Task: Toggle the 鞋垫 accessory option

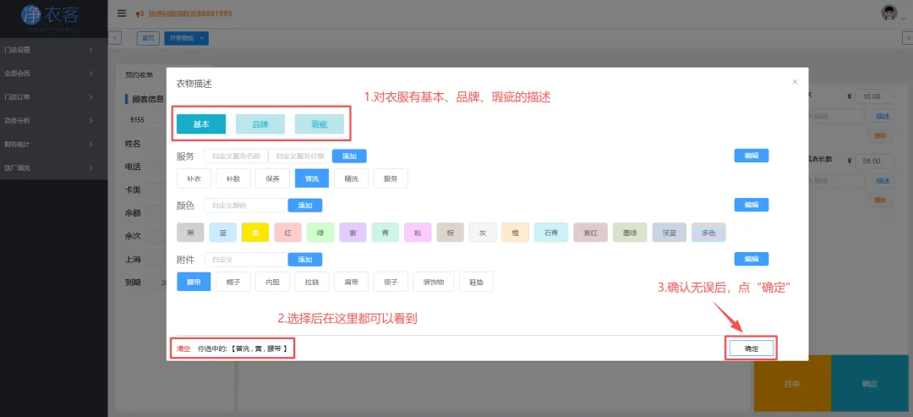Action: (476, 282)
